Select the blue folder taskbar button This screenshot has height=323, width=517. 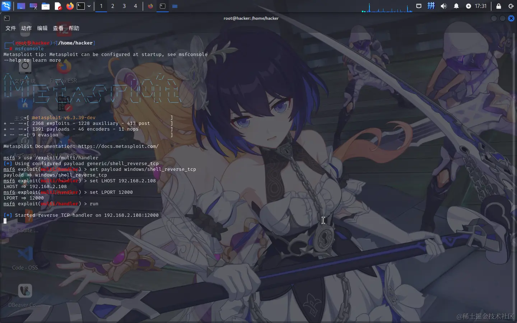tap(175, 6)
